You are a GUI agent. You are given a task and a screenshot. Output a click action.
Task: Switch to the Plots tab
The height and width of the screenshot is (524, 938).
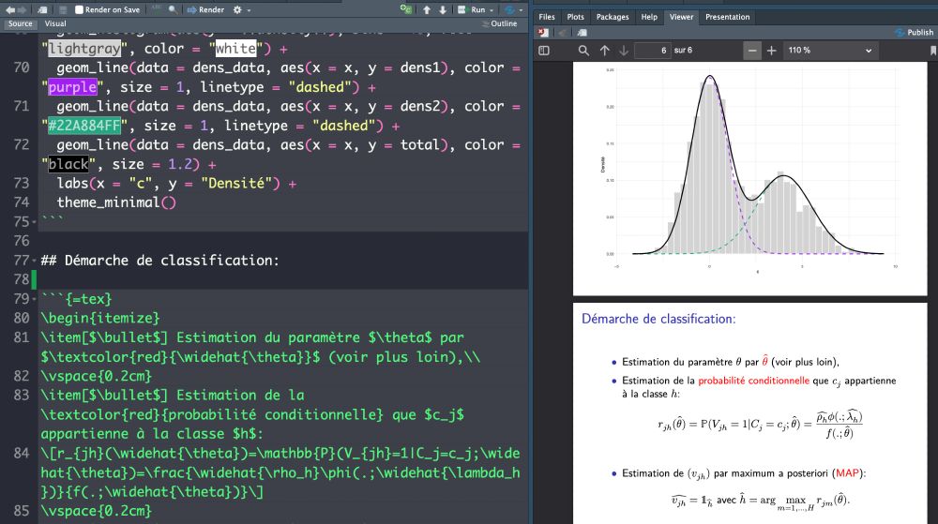tap(576, 17)
